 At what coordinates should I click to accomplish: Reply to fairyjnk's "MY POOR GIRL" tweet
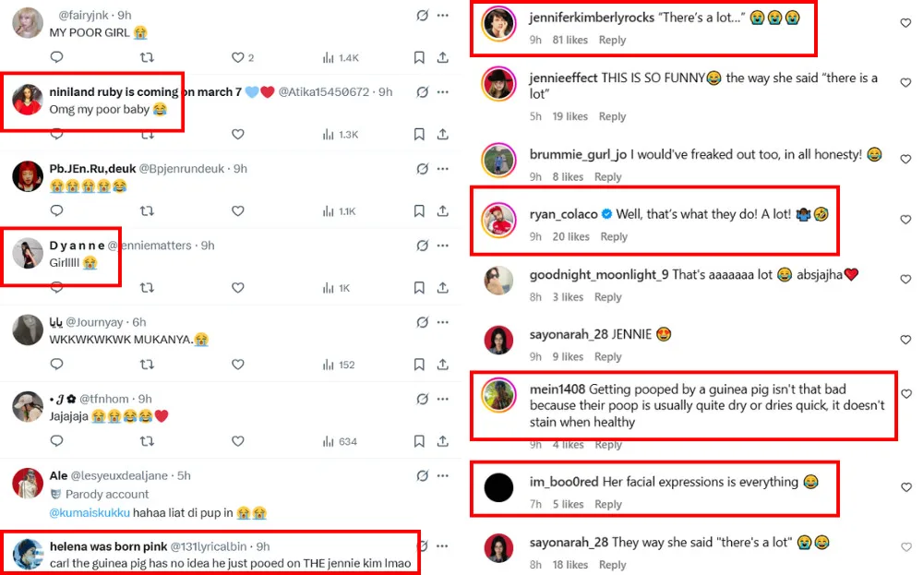[x=56, y=57]
